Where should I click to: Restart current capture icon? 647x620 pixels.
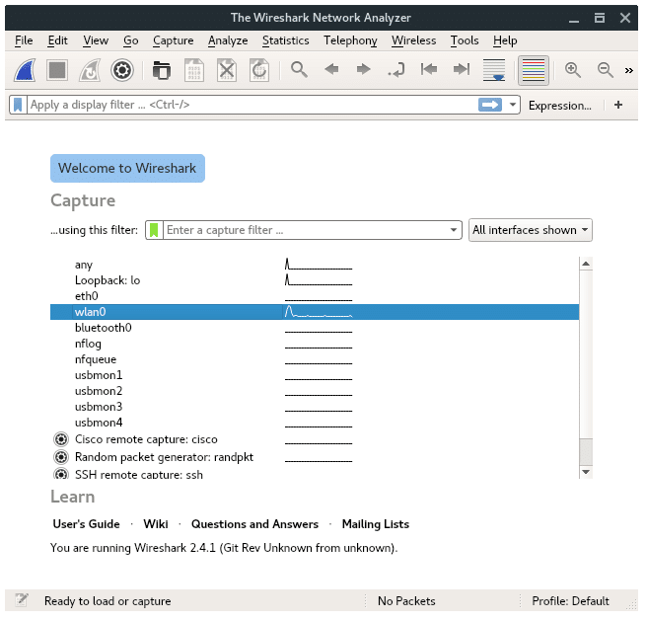click(x=90, y=70)
